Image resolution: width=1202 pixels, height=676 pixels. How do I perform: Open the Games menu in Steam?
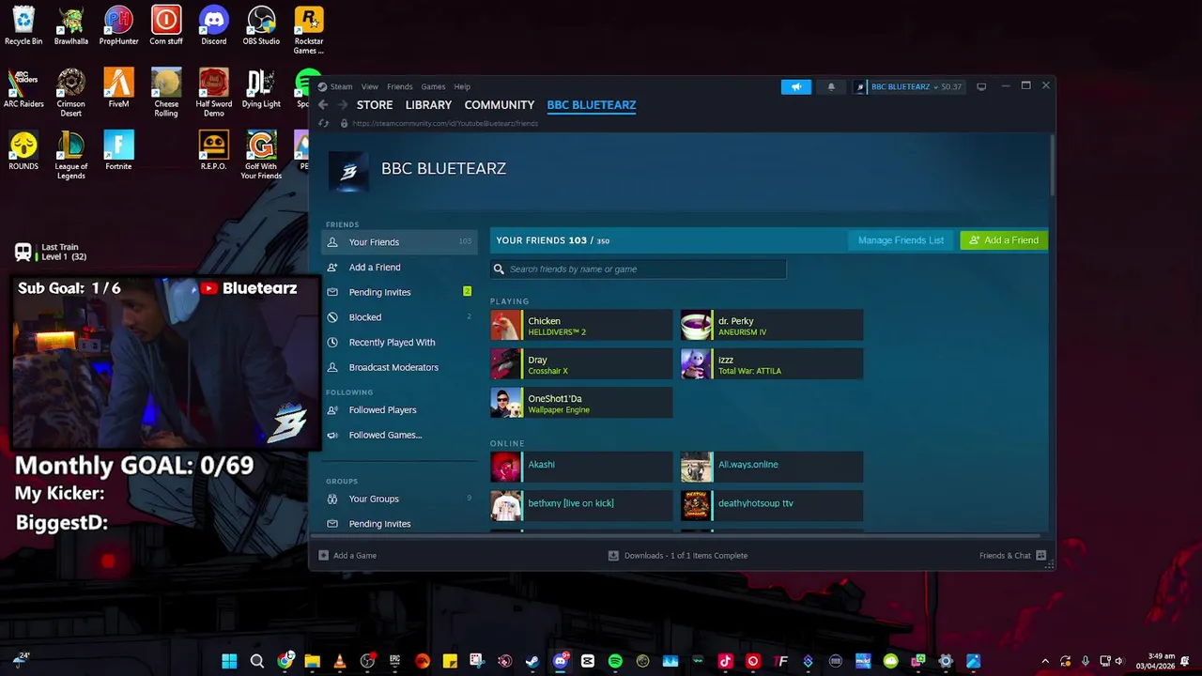click(x=433, y=86)
